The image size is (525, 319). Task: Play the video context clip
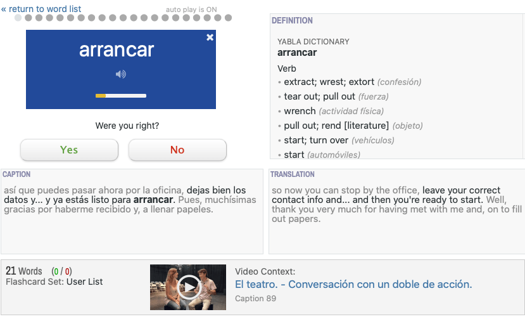(188, 287)
